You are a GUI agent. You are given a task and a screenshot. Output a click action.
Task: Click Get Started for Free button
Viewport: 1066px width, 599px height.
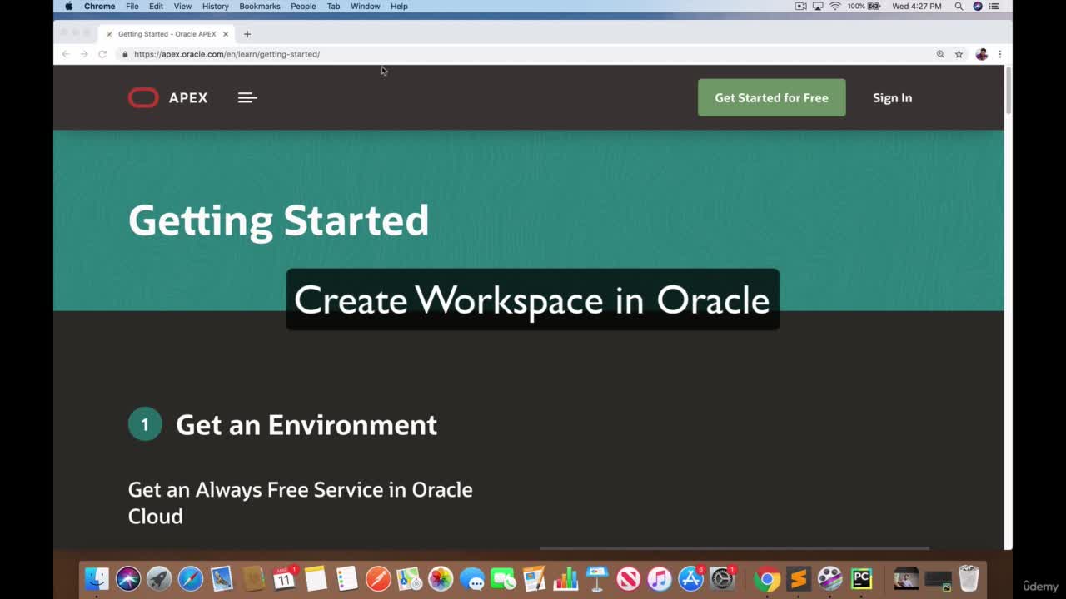pos(771,97)
